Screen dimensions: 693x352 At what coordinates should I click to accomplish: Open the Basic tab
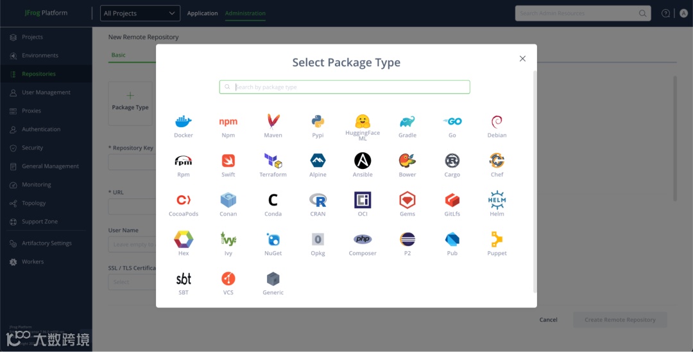[x=119, y=55]
